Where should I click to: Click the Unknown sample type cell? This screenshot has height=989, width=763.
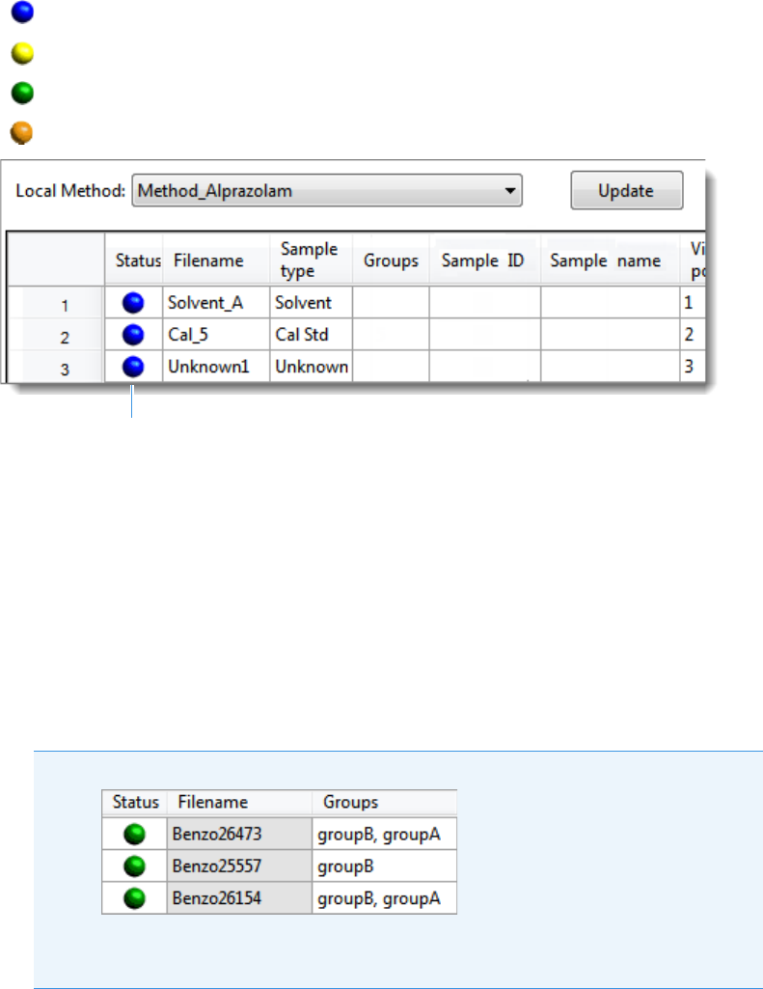tap(311, 367)
